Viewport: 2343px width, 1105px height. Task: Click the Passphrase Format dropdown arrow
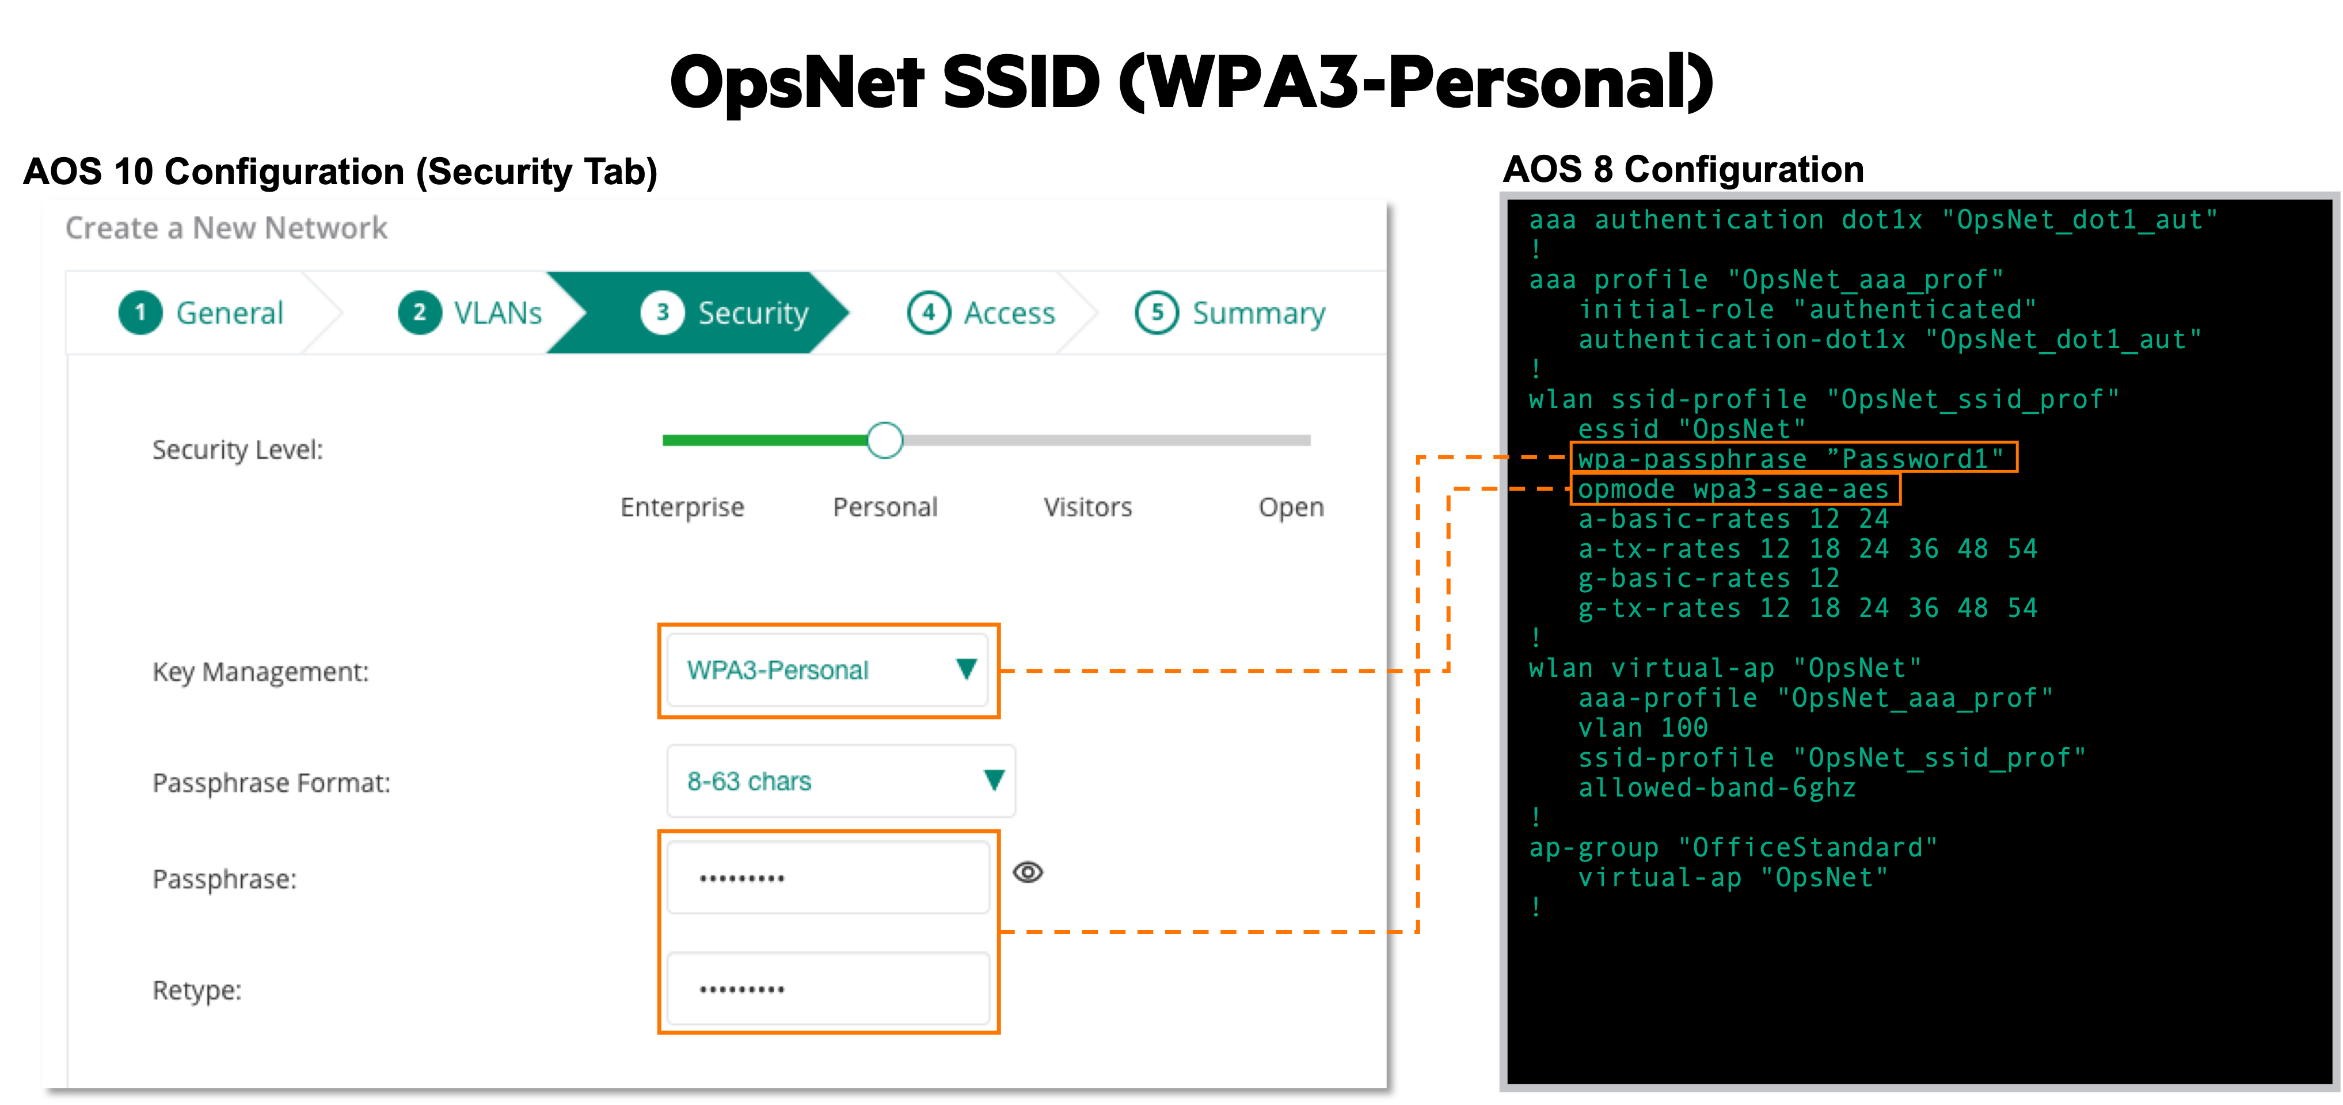tap(994, 780)
